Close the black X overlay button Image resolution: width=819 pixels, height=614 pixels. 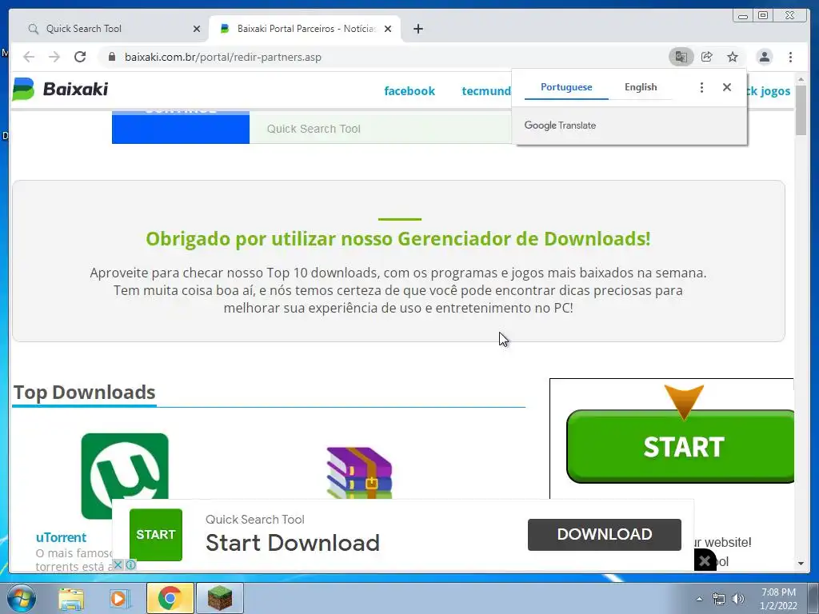[705, 560]
